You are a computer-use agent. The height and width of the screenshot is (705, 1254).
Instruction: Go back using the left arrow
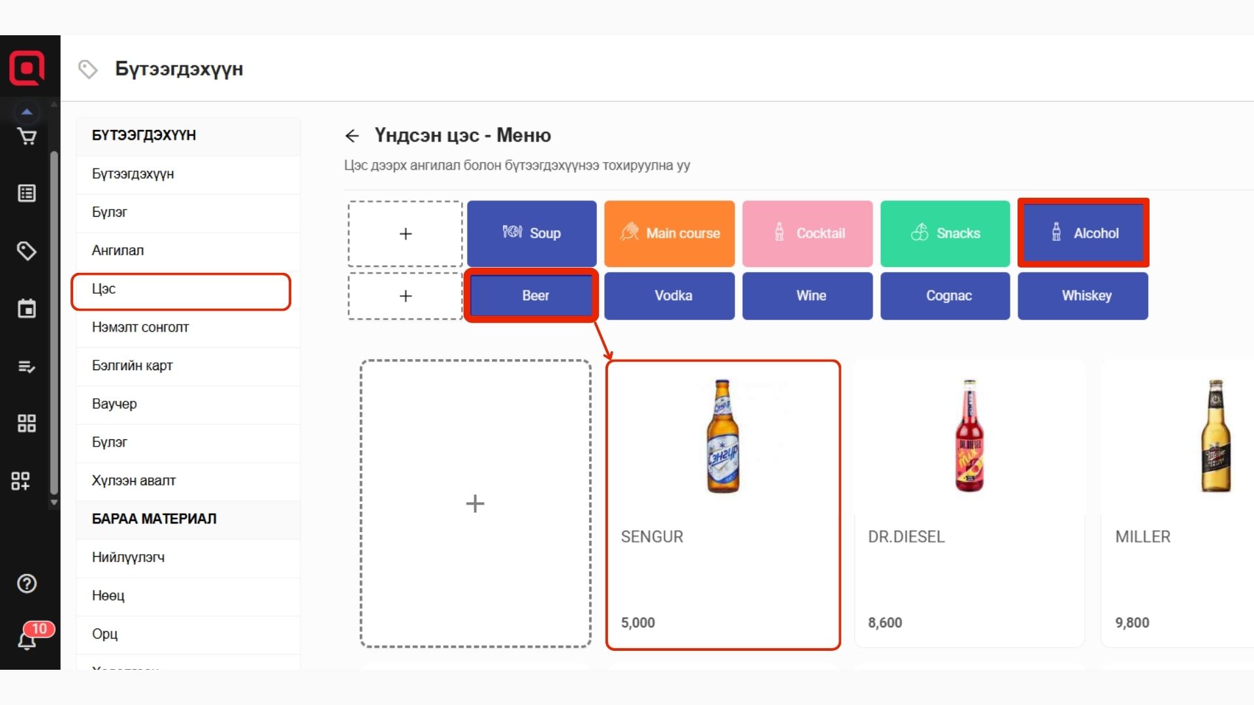coord(352,136)
